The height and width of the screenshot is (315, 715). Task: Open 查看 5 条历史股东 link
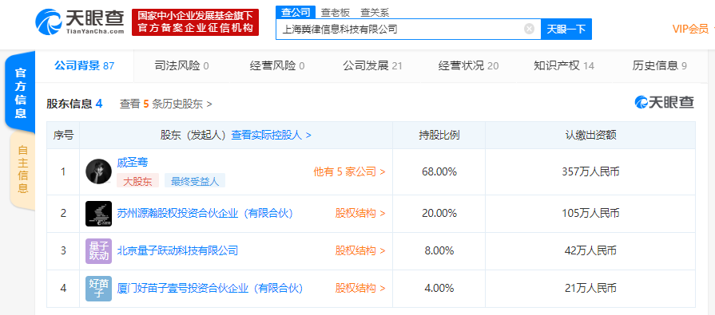pos(166,104)
